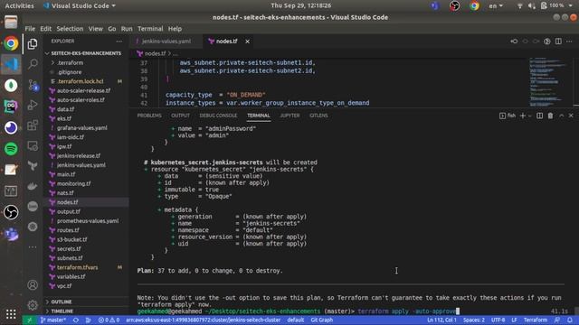Switch to the PROBLEMS panel tab
The height and width of the screenshot is (325, 579).
pos(149,116)
